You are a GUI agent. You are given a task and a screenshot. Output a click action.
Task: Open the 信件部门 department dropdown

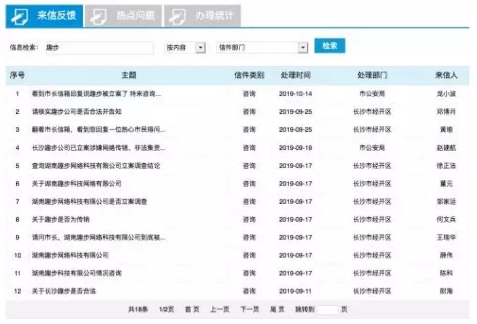[303, 47]
